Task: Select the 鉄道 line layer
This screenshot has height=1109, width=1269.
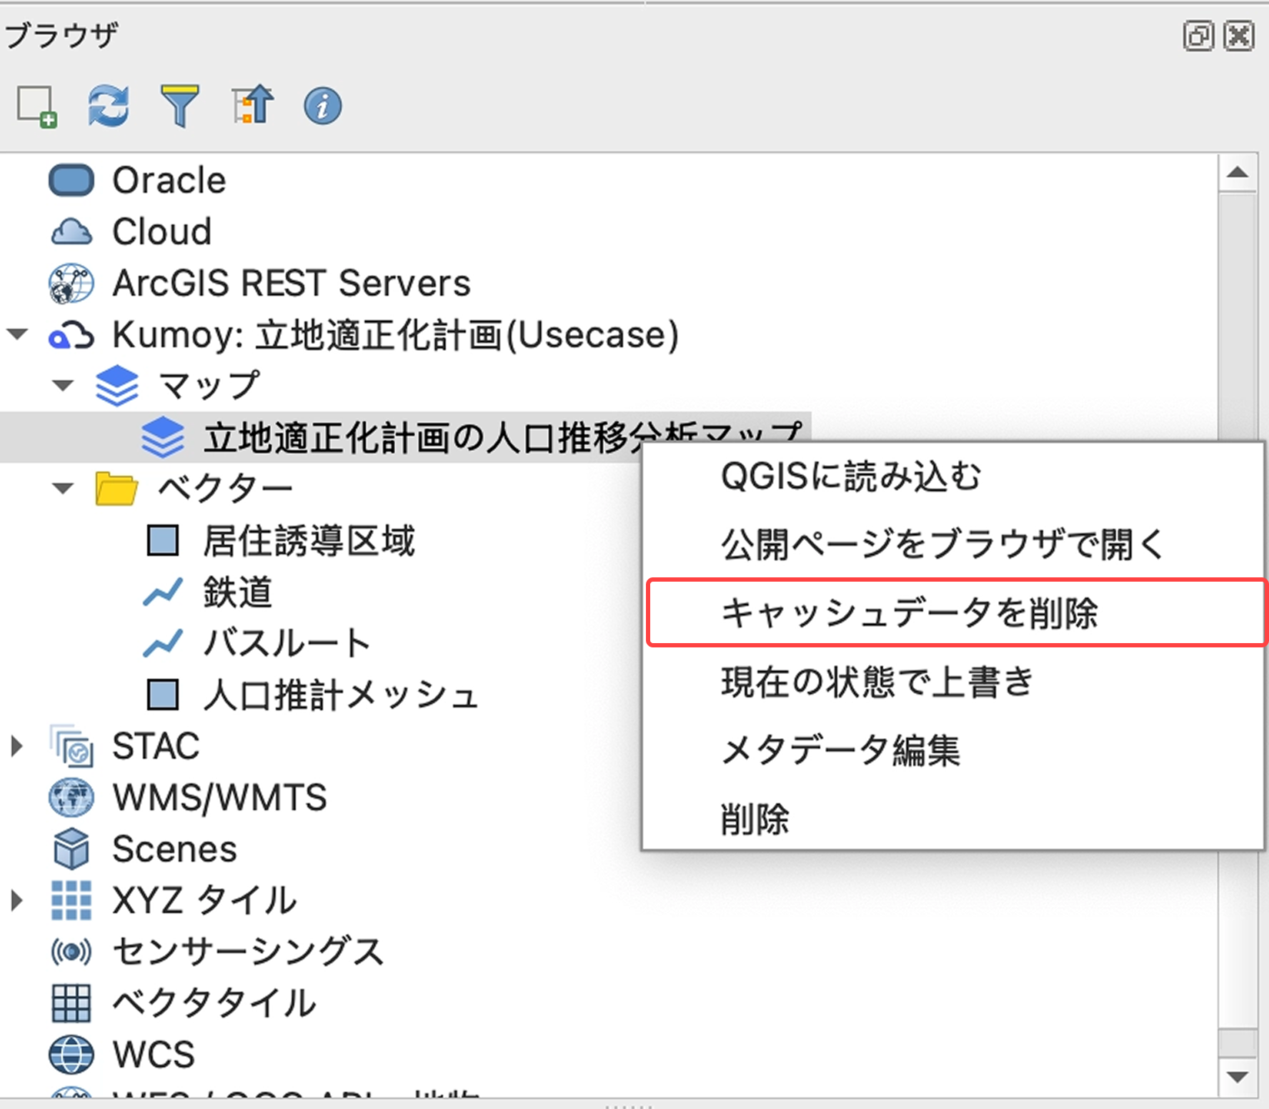Action: 239,592
